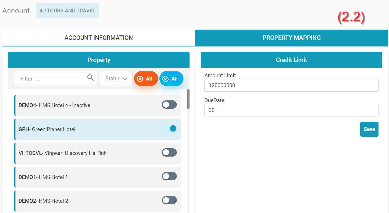Enable the DEMO4 HMS Hotel 4 toggle

(169, 105)
